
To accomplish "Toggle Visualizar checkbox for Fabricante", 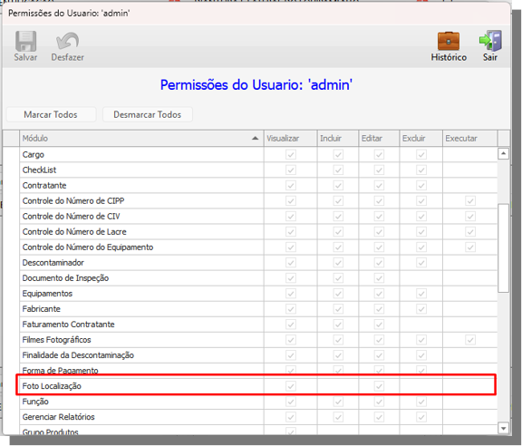I will pyautogui.click(x=291, y=309).
